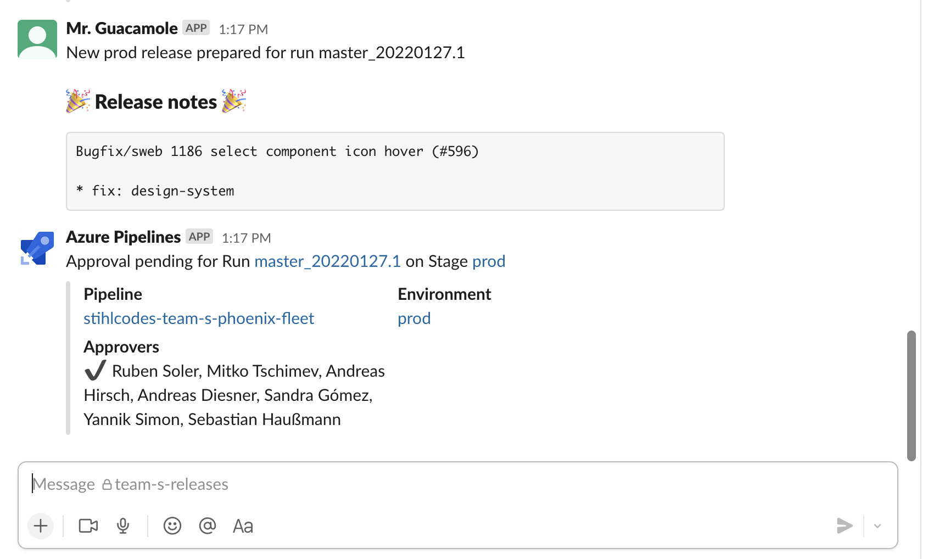Open the plus attachments menu
The image size is (928, 559).
(x=41, y=526)
